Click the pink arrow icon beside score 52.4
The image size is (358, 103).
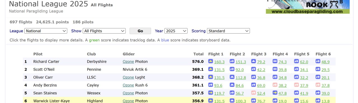click(254, 93)
